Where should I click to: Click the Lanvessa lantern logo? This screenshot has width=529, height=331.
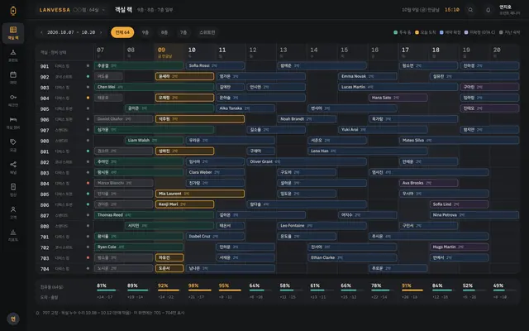point(13,11)
